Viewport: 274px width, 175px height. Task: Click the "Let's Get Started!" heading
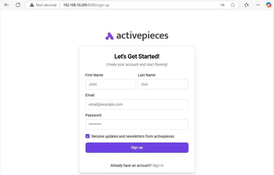tap(137, 56)
